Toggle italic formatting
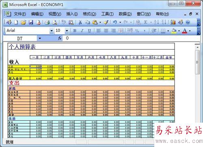 click(x=82, y=31)
